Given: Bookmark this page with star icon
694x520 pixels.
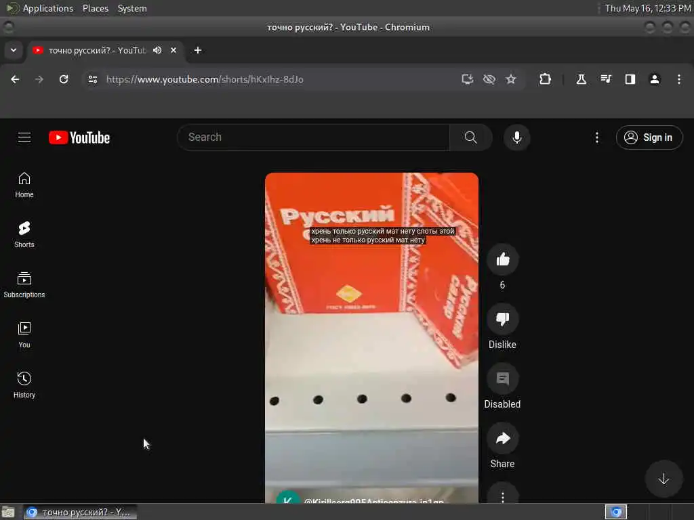Looking at the screenshot, I should coord(511,79).
